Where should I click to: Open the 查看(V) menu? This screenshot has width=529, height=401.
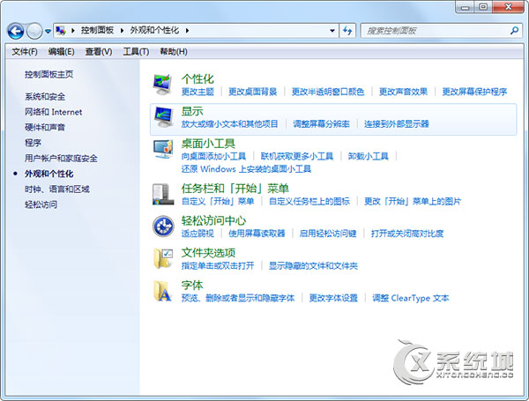pyautogui.click(x=99, y=52)
